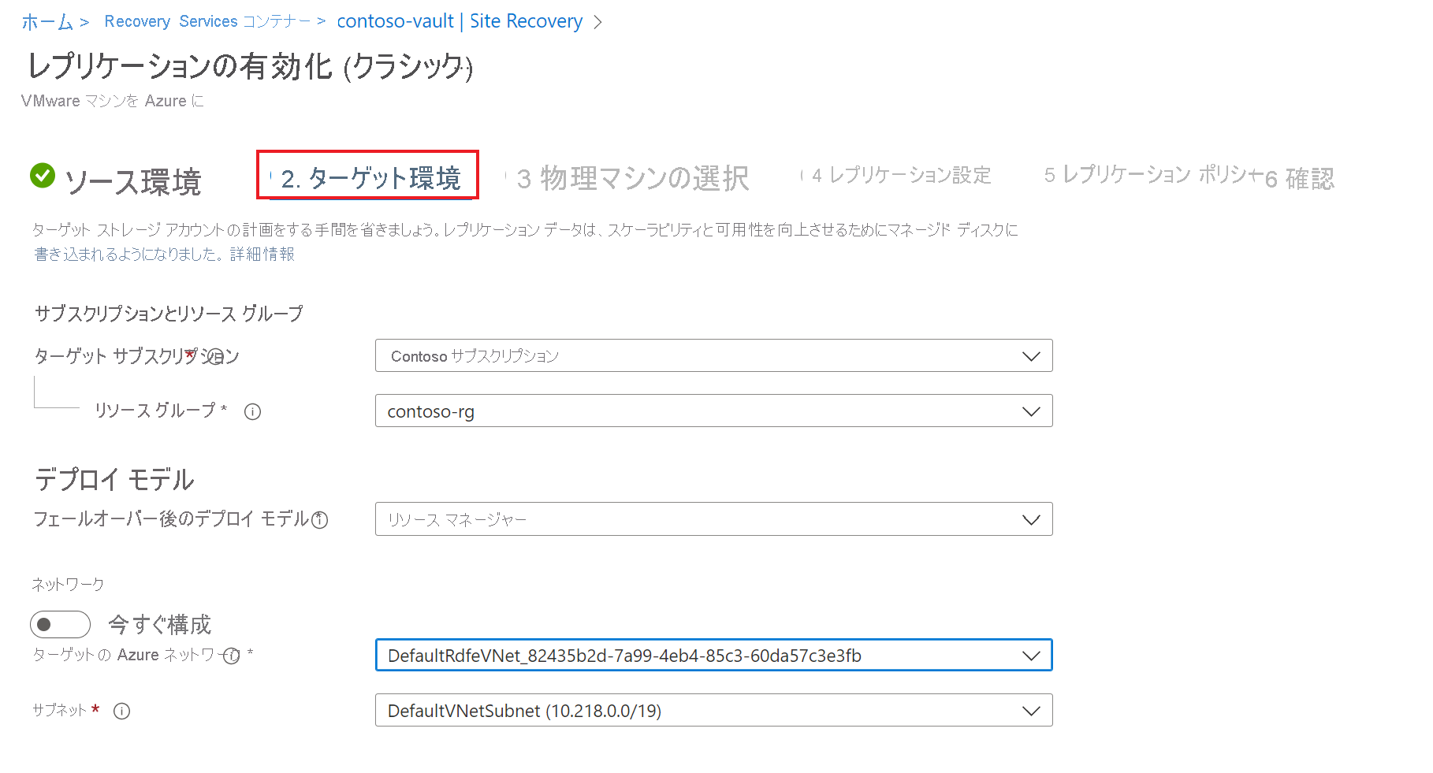Go to the ソース環境 step
The width and height of the screenshot is (1433, 773).
point(132,182)
